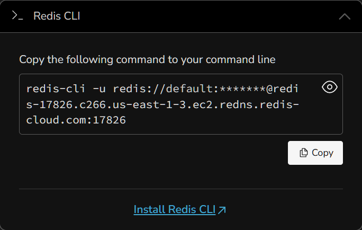Click 'cloud.com:17826' on the last command line
The width and height of the screenshot is (362, 230).
(x=76, y=120)
